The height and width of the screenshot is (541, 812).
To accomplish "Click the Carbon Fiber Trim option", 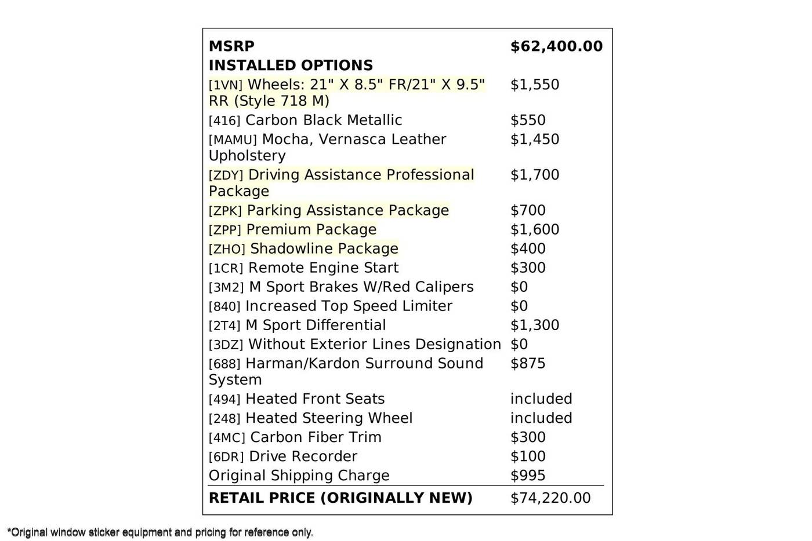I will [295, 437].
